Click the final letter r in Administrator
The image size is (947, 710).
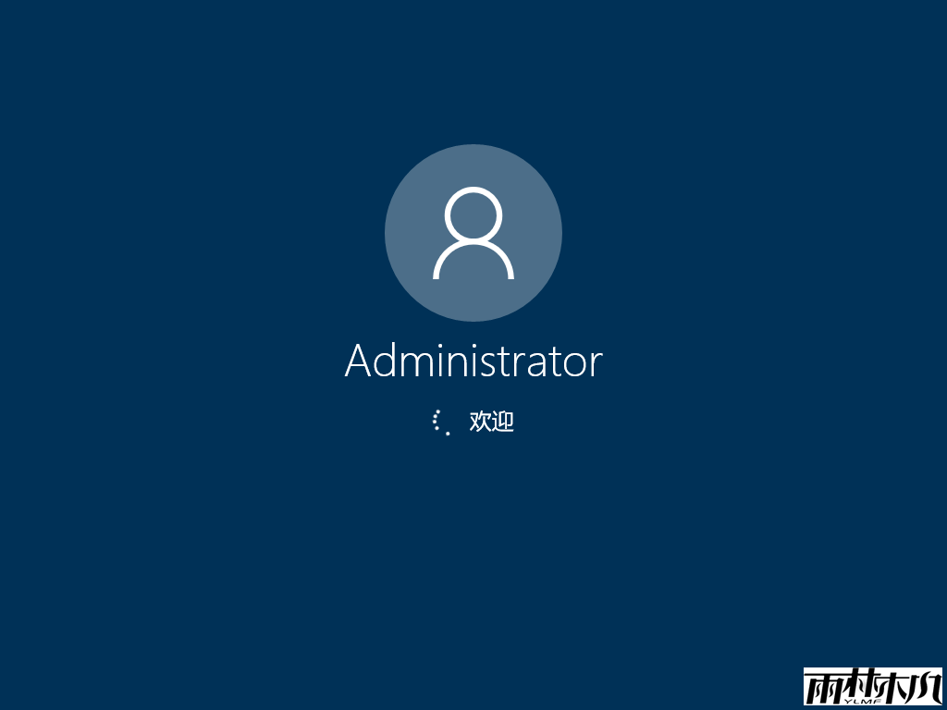point(596,365)
